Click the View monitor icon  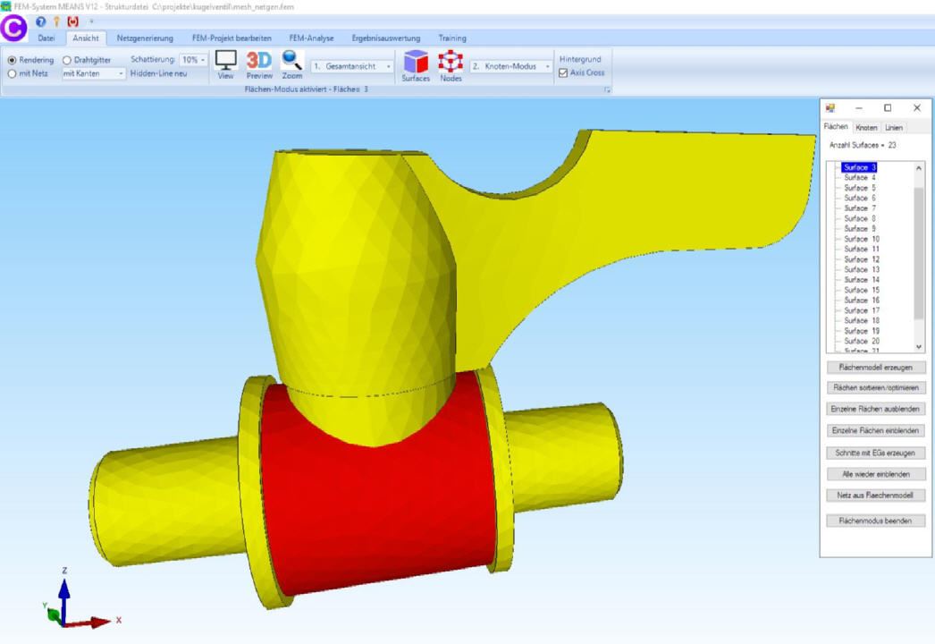tap(225, 64)
